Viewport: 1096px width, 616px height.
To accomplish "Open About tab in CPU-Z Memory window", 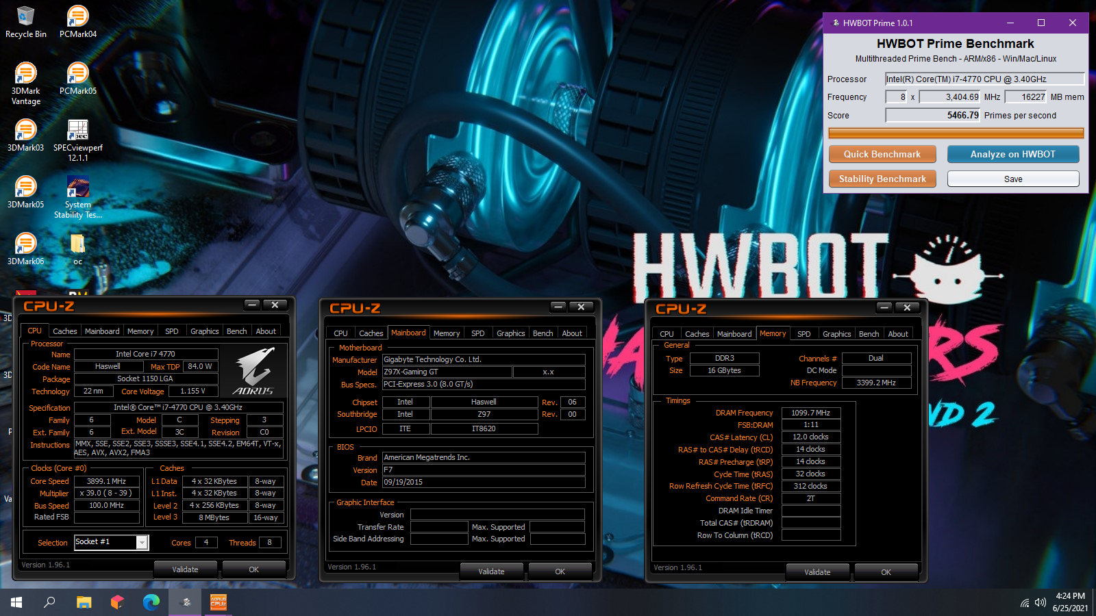I will click(898, 334).
